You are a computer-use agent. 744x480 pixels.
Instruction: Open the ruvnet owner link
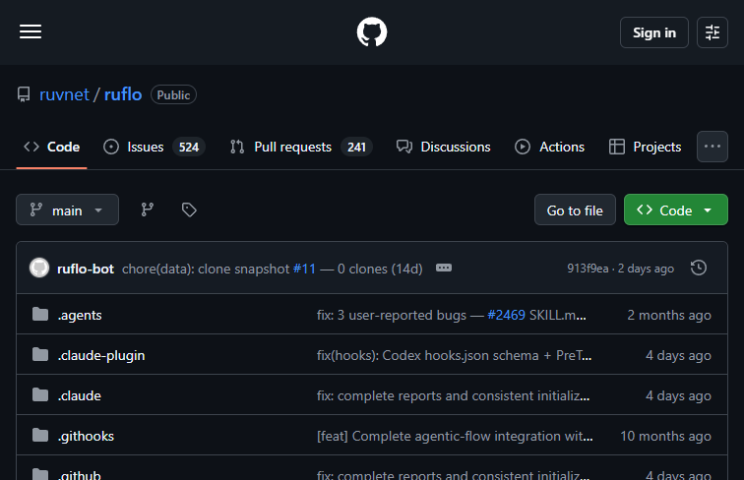(64, 94)
